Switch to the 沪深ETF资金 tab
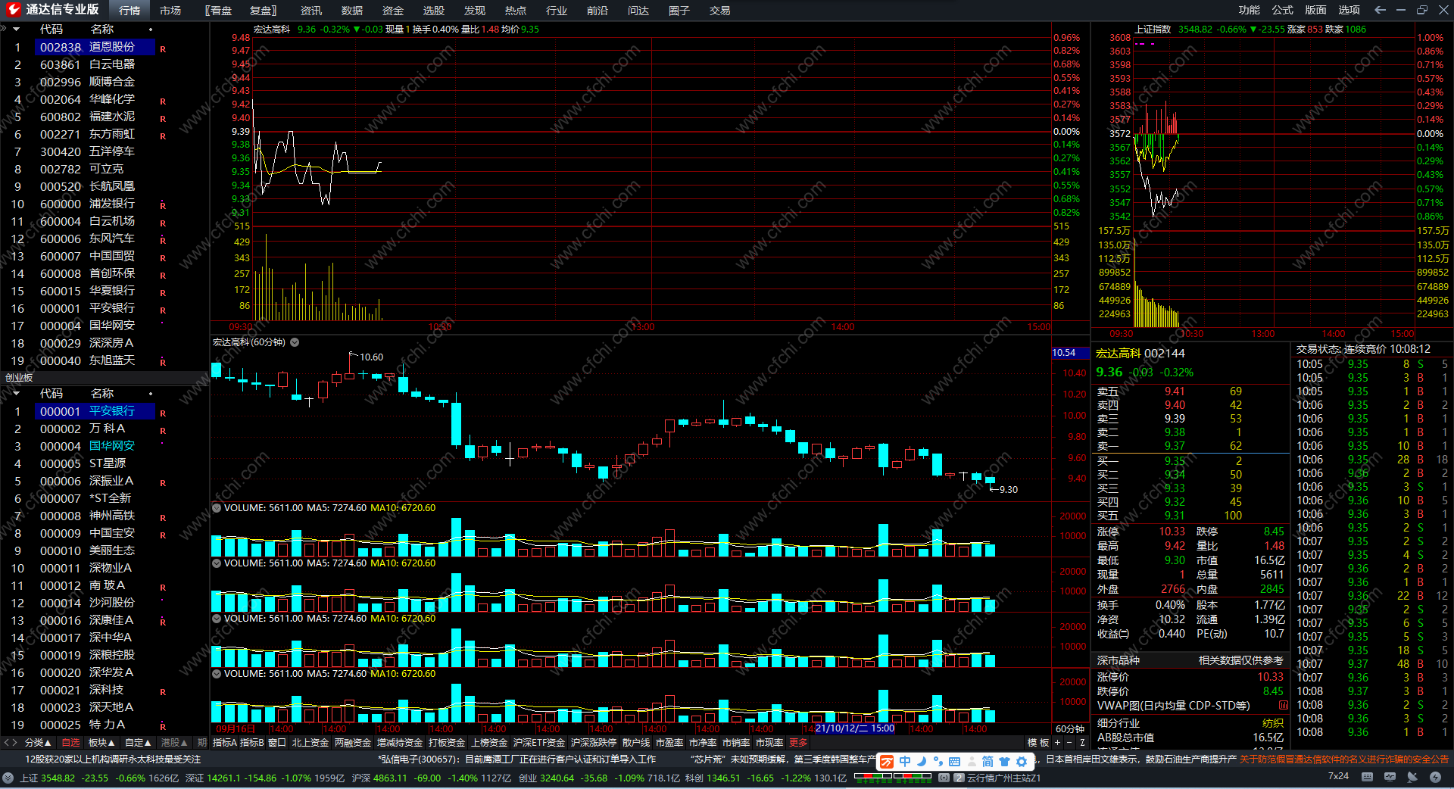 coord(539,743)
